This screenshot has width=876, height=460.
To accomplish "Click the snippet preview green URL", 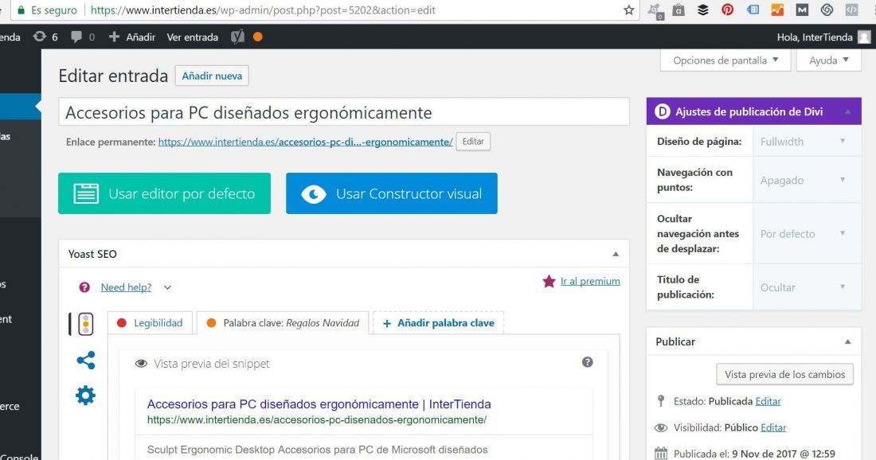I will point(317,419).
